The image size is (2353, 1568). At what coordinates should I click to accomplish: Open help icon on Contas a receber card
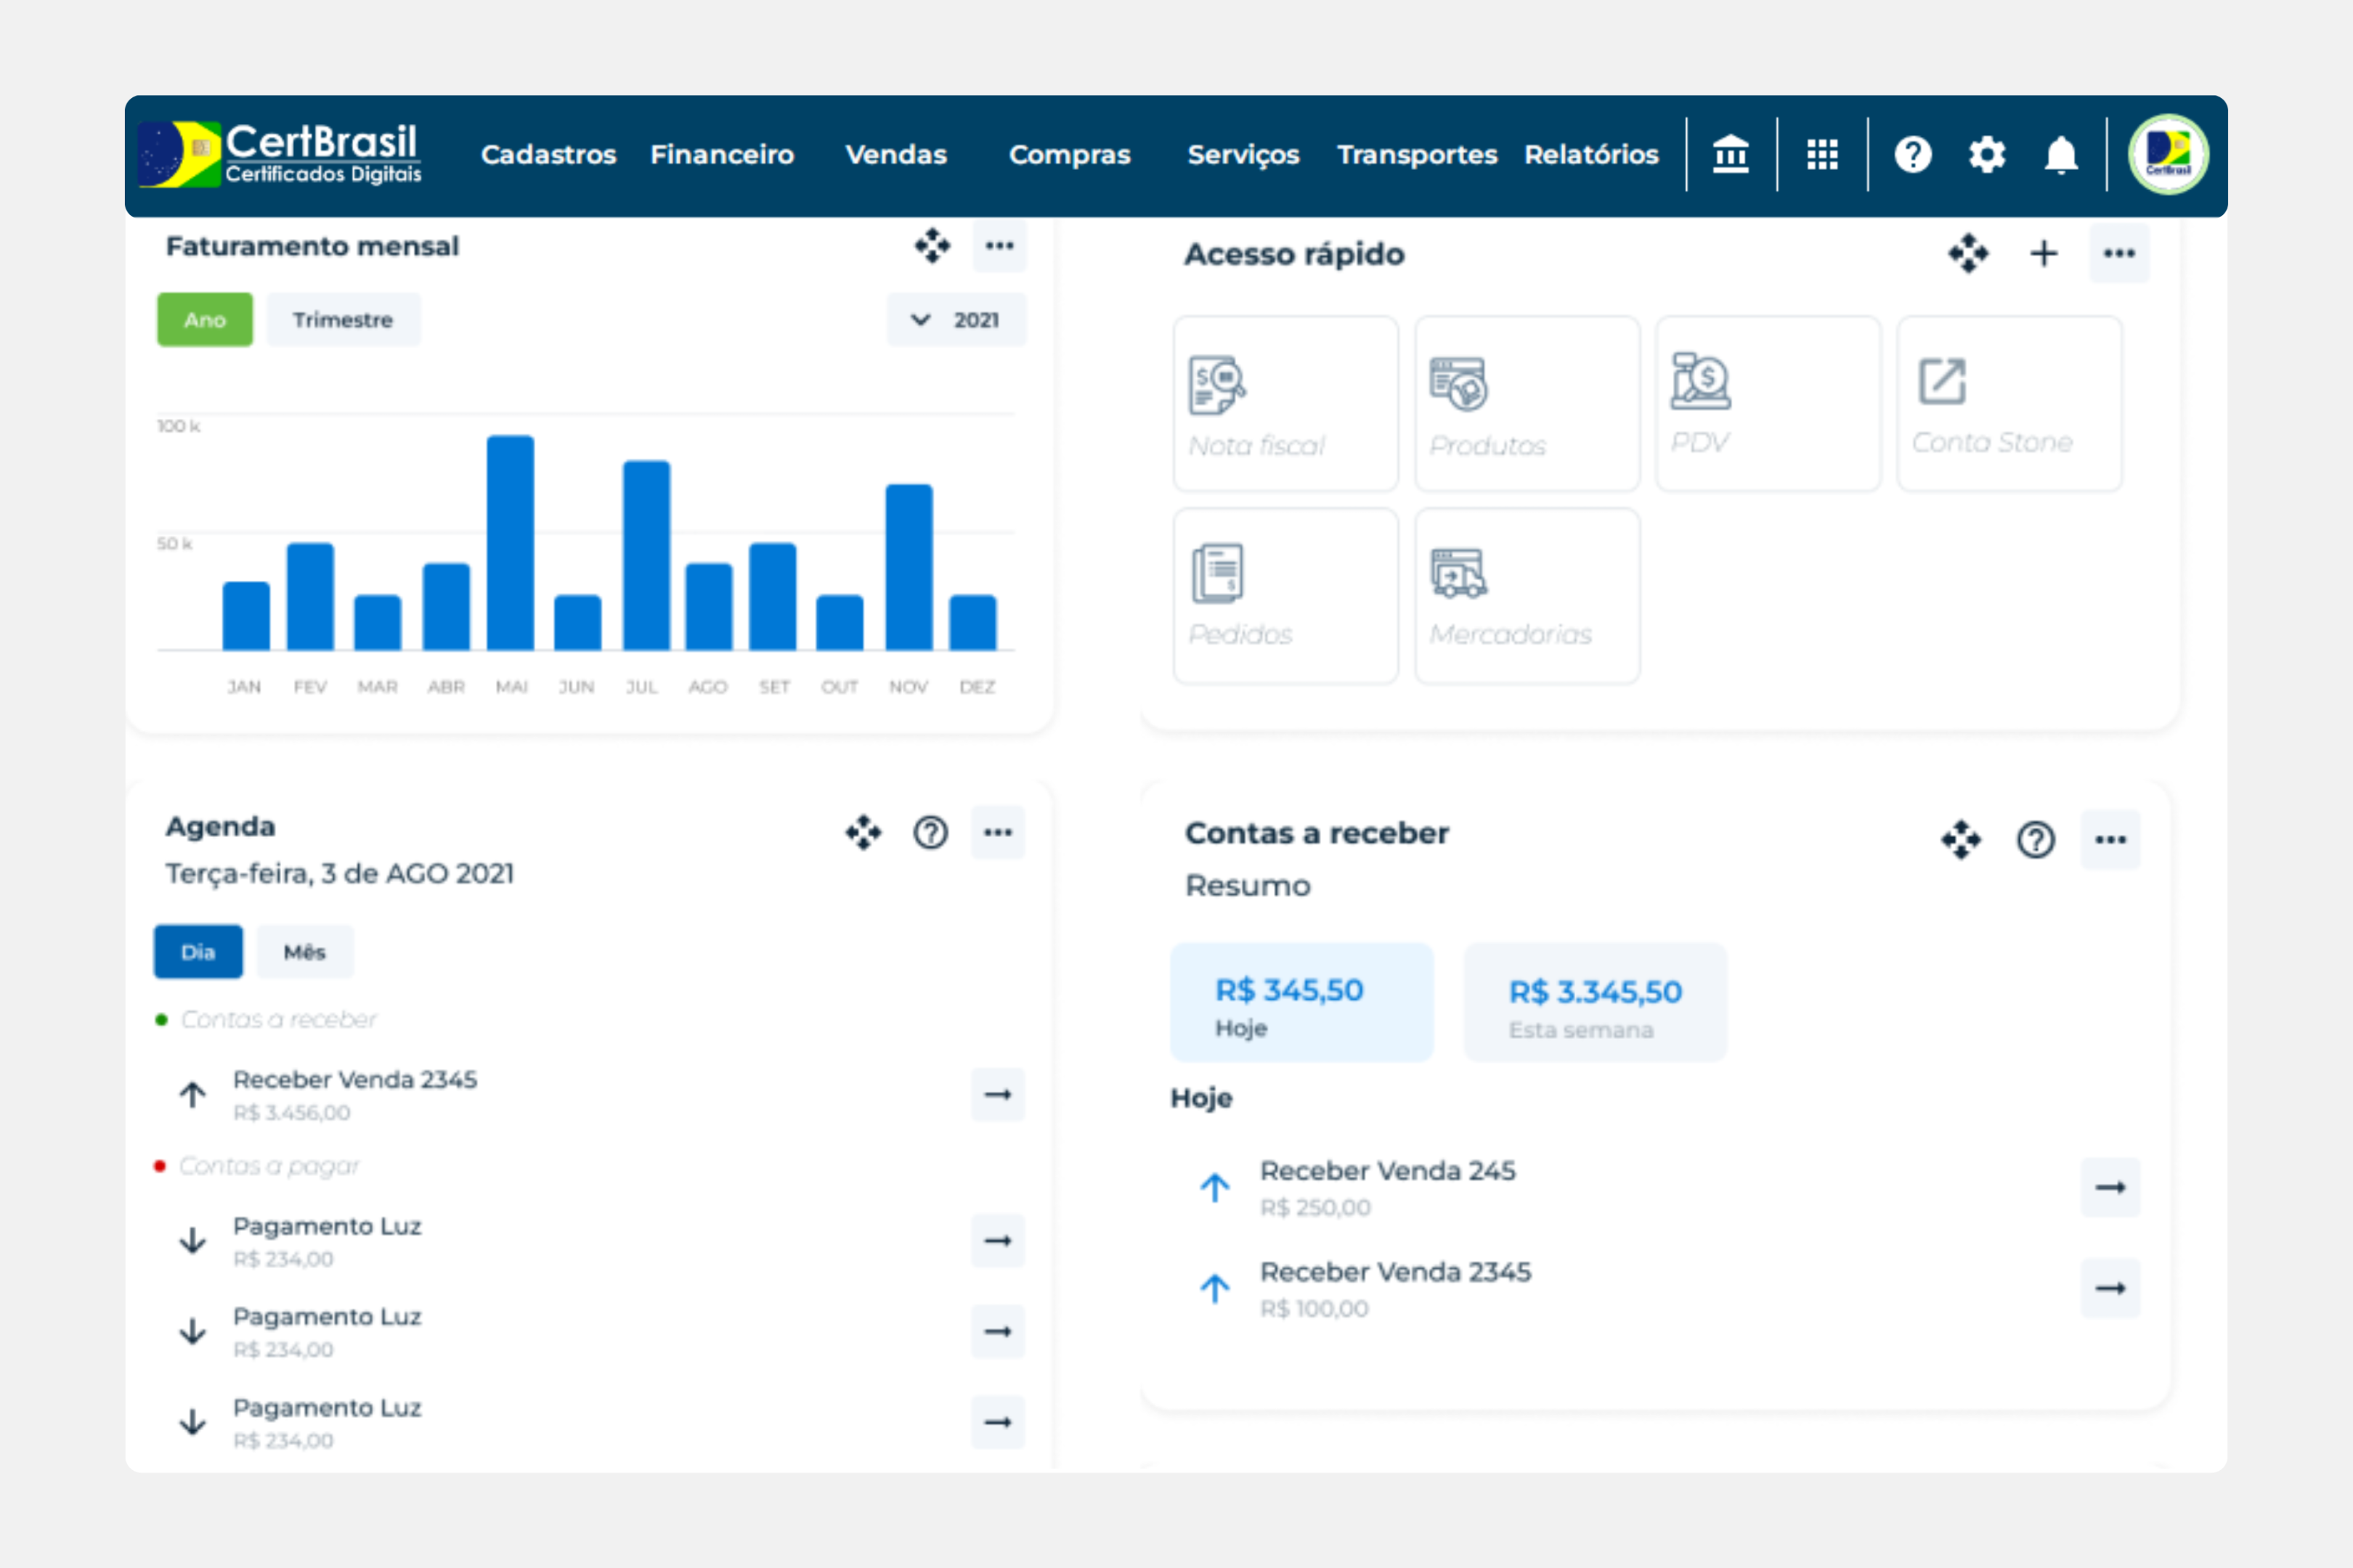coord(2035,840)
